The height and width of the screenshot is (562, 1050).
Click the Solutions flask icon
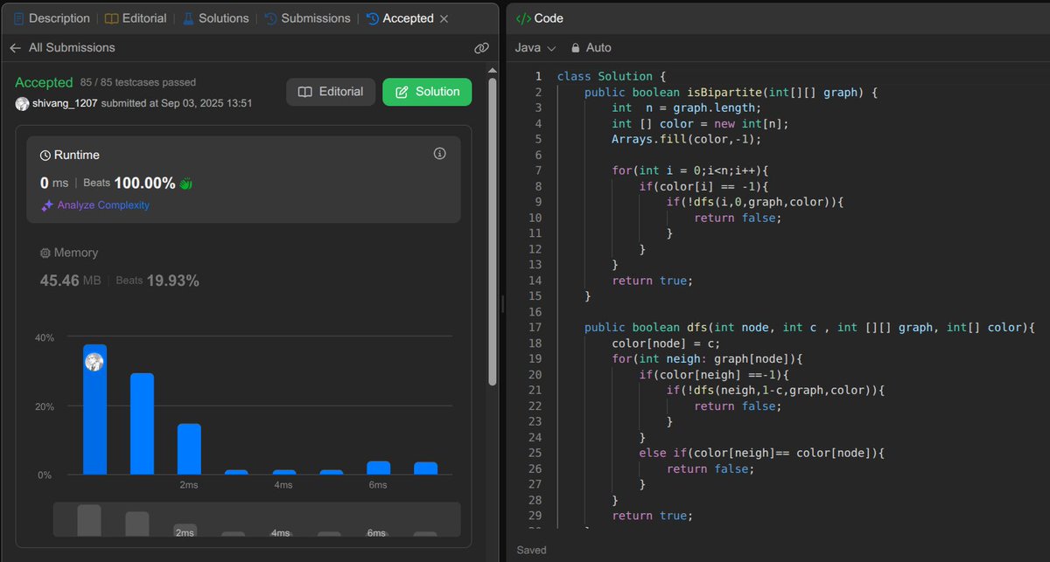point(186,18)
